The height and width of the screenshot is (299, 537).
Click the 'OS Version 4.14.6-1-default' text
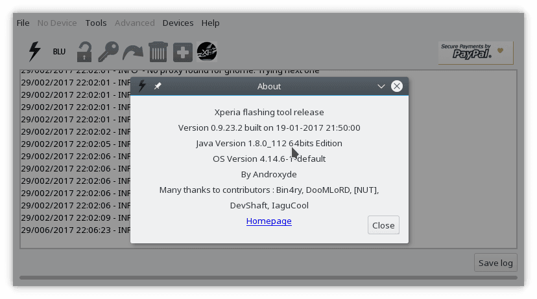coord(269,159)
